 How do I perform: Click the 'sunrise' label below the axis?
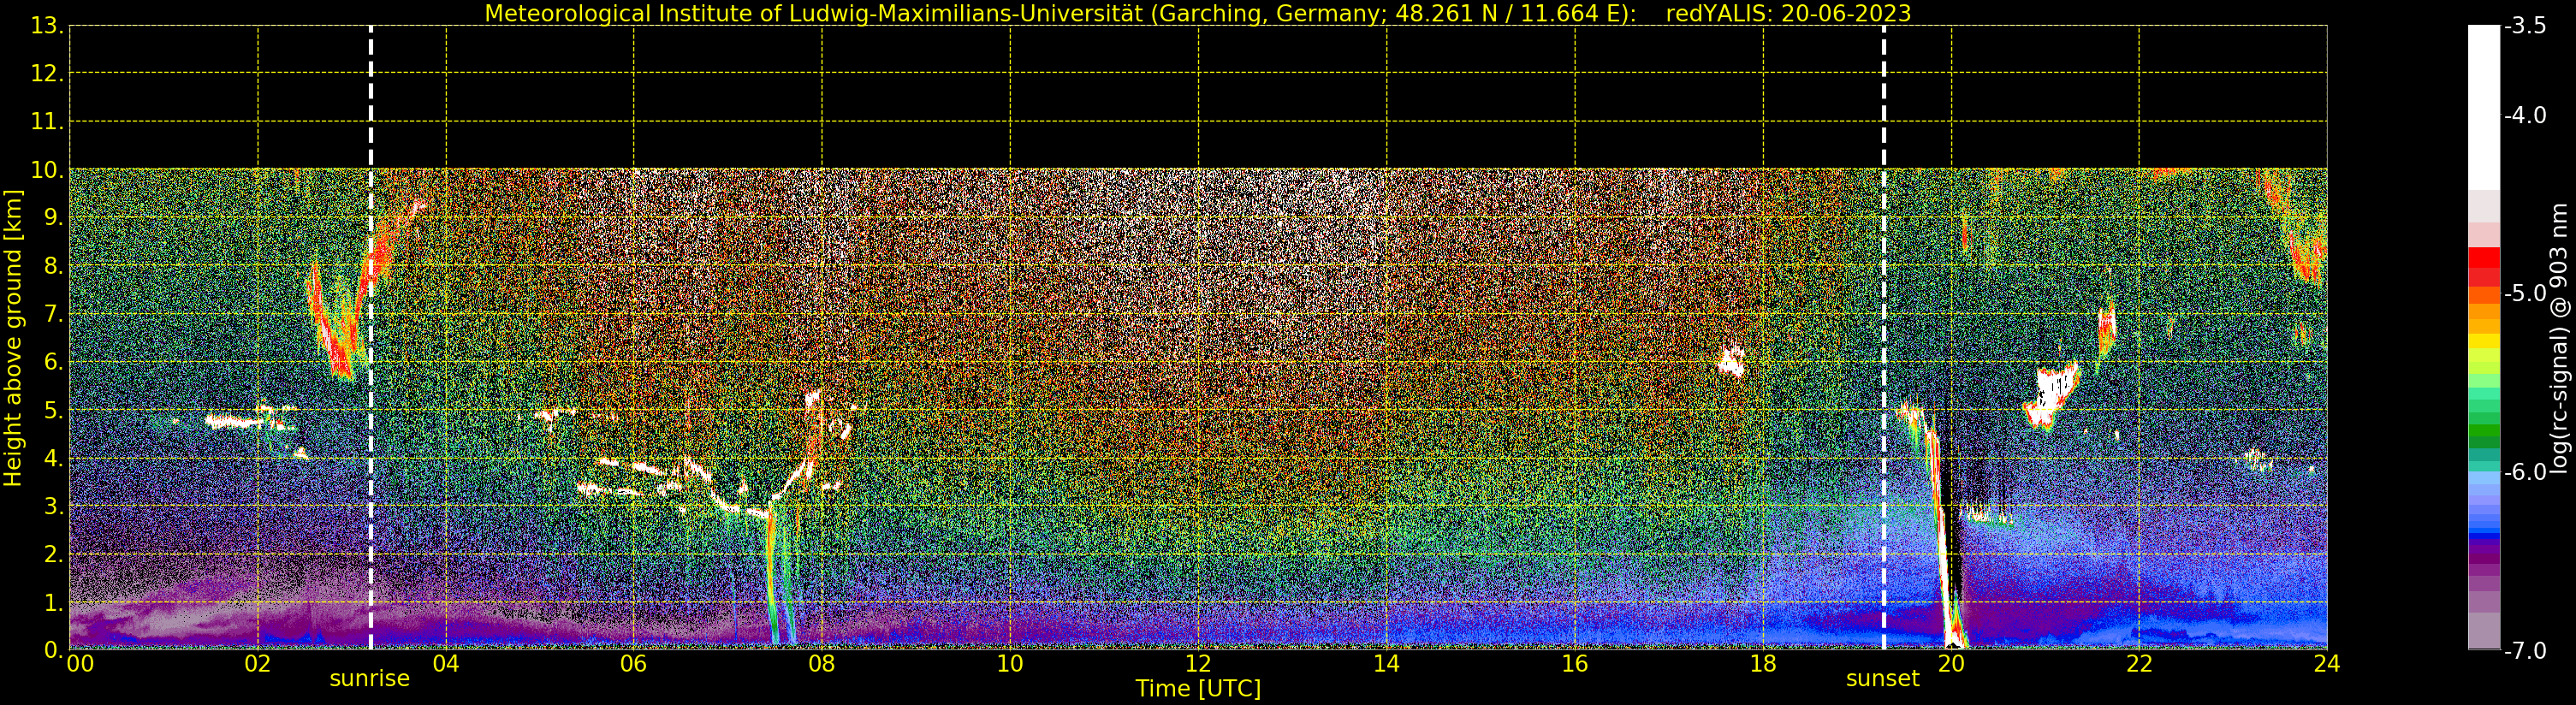click(370, 679)
